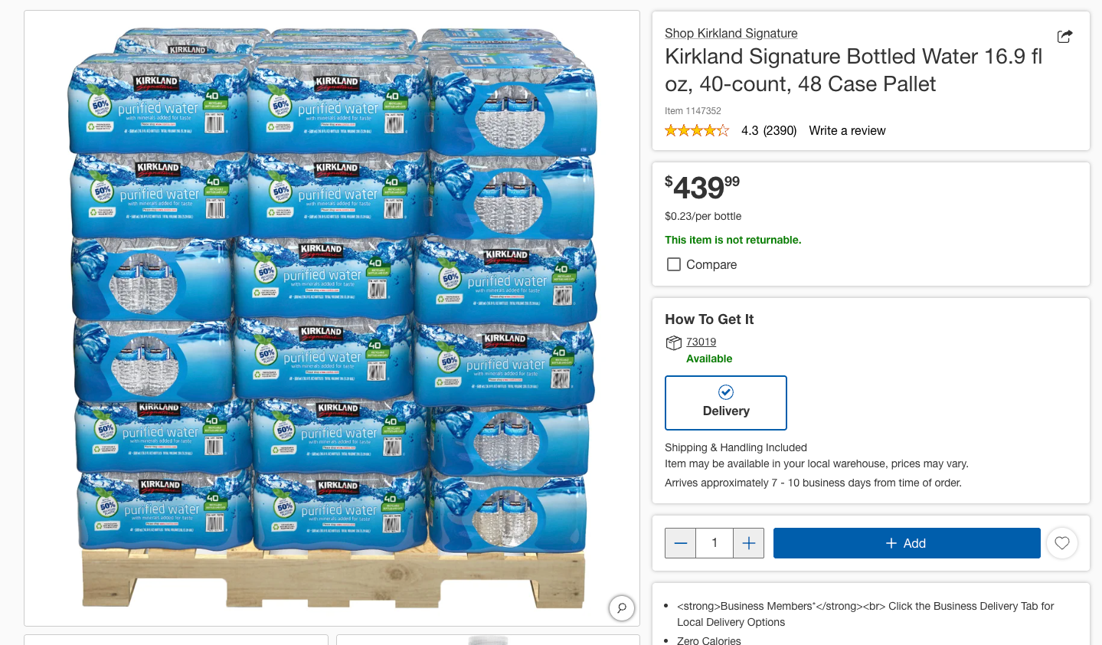
Task: Save item using the heart icon
Action: pos(1062,543)
